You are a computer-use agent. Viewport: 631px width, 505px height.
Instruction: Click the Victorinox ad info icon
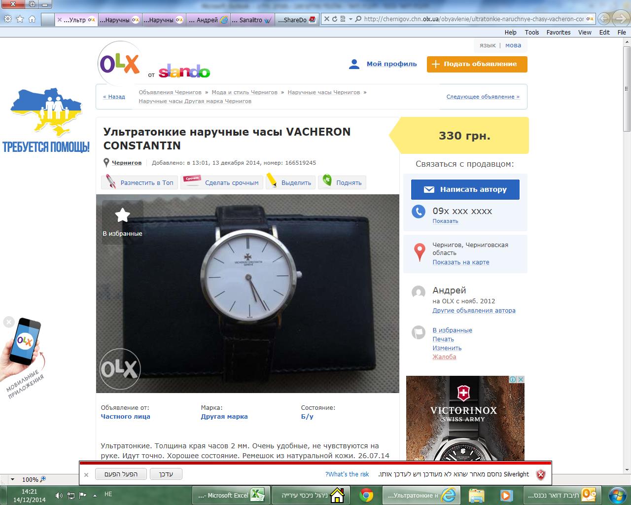[x=513, y=379]
